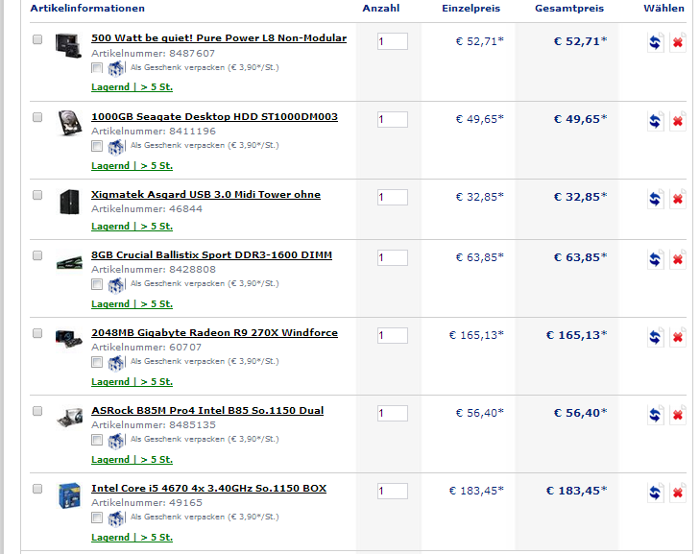Enable gift wrapping for Crucial Ballistix RAM
The width and height of the screenshot is (700, 554).
(x=96, y=284)
